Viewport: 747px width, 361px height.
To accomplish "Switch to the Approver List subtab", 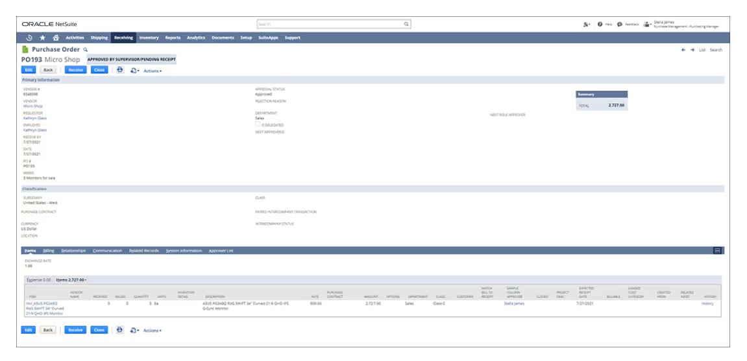I will click(221, 250).
